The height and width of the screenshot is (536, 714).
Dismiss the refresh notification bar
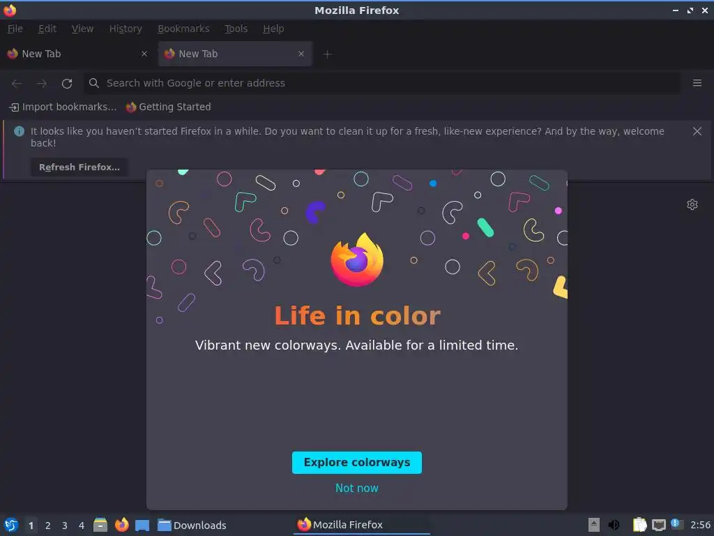click(697, 131)
